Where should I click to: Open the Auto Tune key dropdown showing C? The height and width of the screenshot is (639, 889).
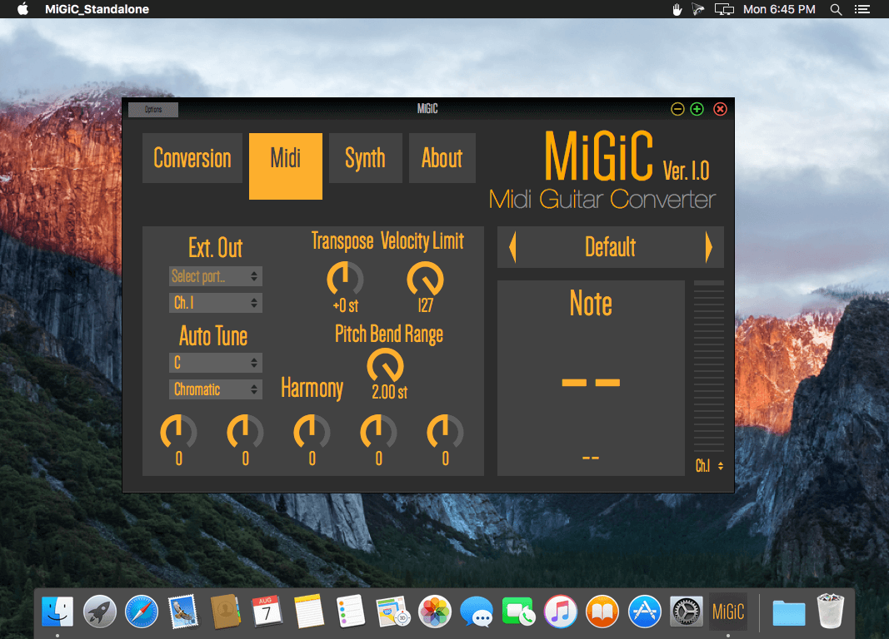216,362
